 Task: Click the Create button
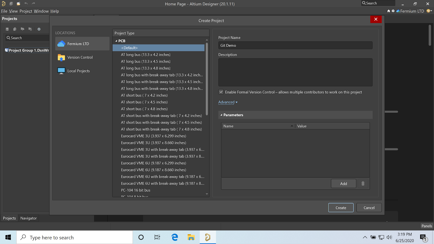coord(341,207)
